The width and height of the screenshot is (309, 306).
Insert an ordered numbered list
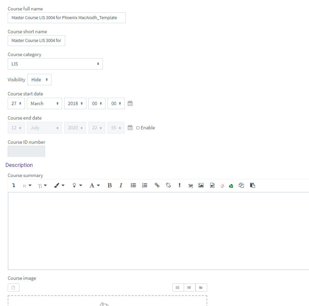pos(144,185)
